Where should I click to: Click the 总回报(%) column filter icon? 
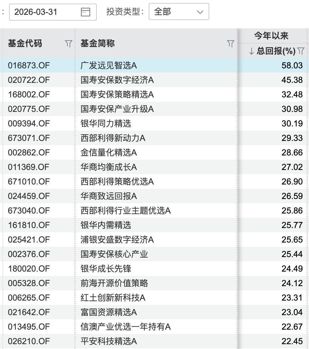click(301, 51)
